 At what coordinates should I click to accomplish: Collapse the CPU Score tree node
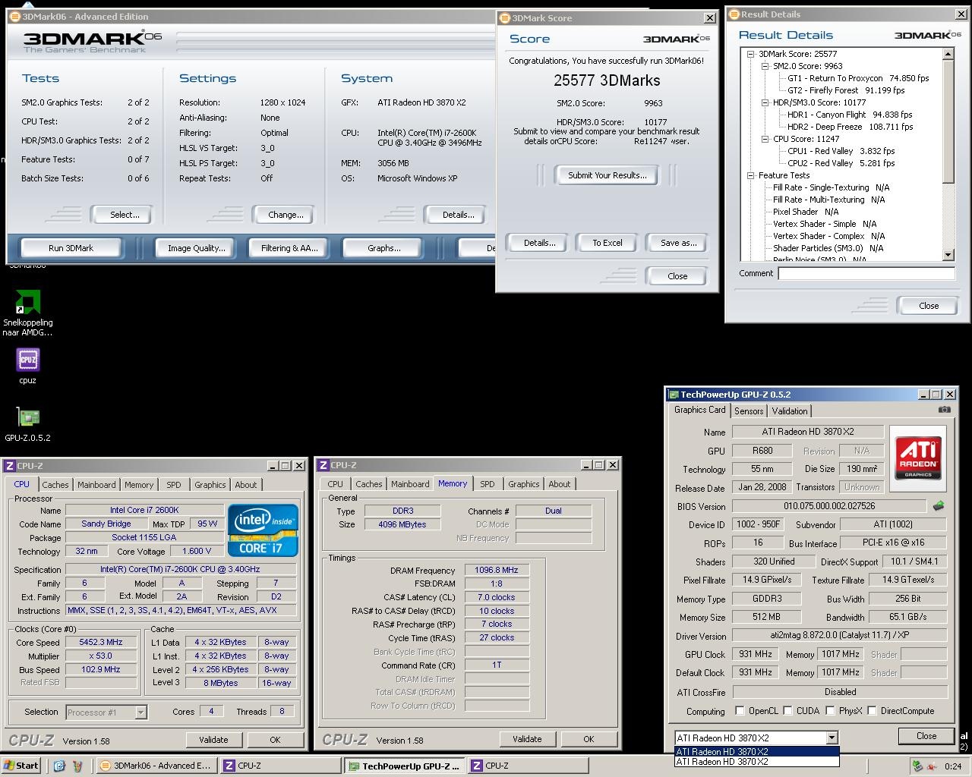click(x=765, y=139)
